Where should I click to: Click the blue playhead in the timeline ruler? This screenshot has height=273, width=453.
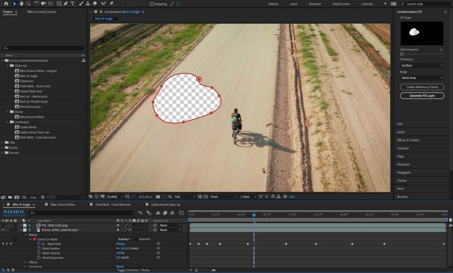[254, 214]
